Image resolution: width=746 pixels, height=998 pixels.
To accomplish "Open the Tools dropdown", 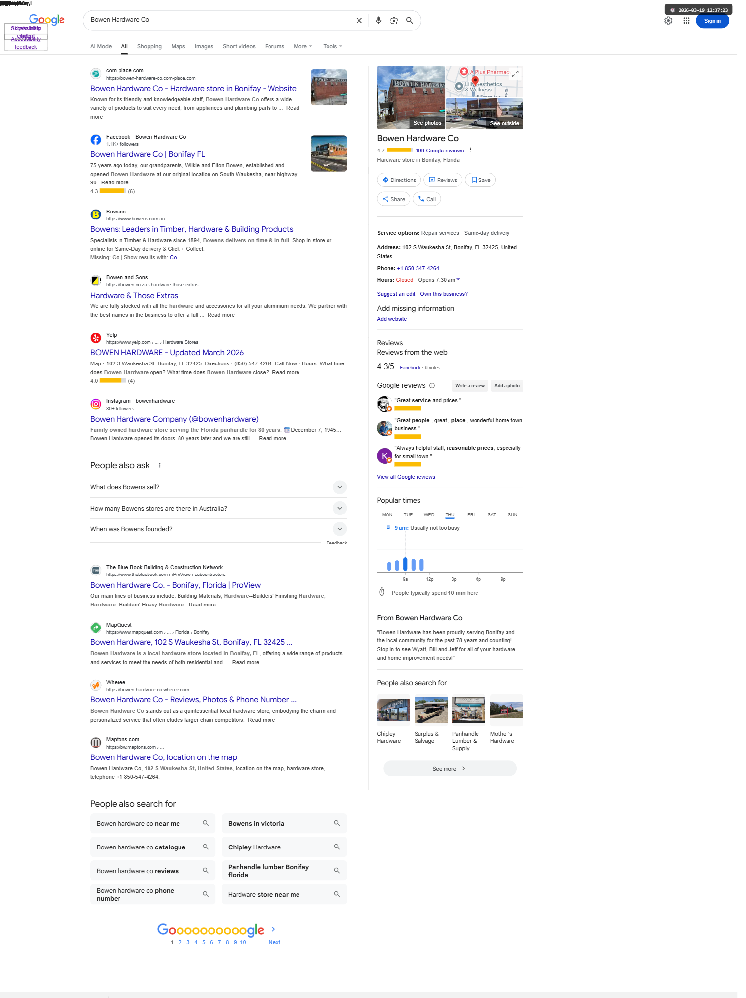I will click(333, 46).
